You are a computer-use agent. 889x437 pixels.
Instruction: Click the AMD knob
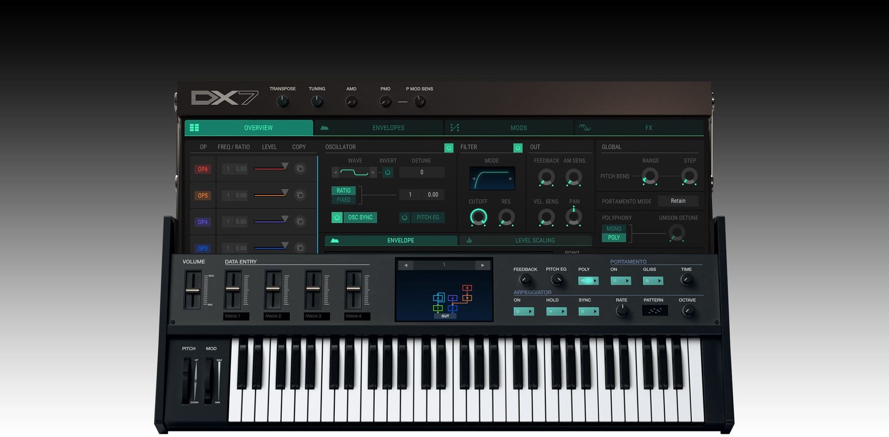click(351, 101)
